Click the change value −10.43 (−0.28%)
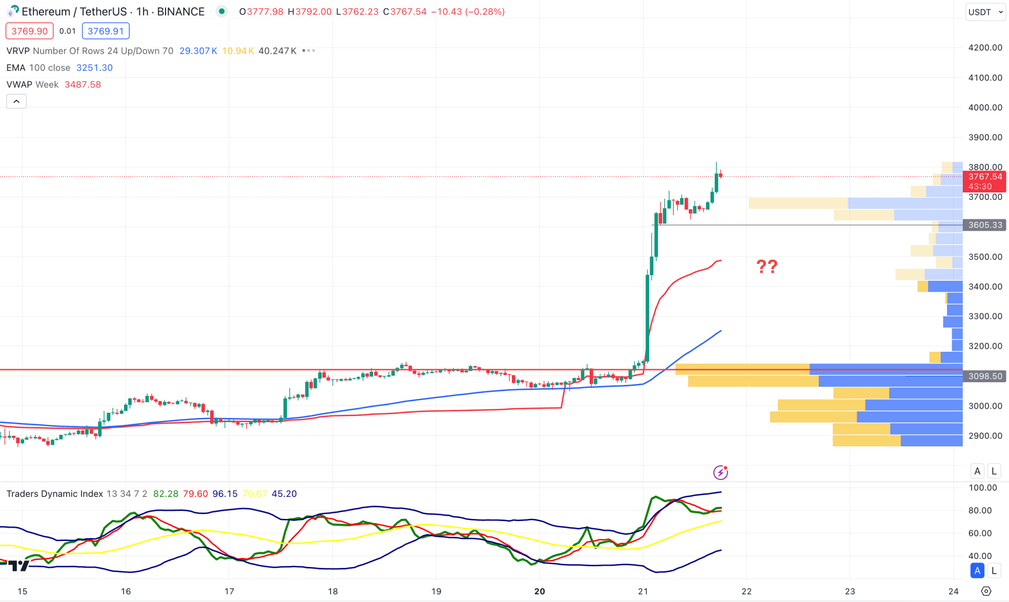The image size is (1009, 602). [468, 12]
